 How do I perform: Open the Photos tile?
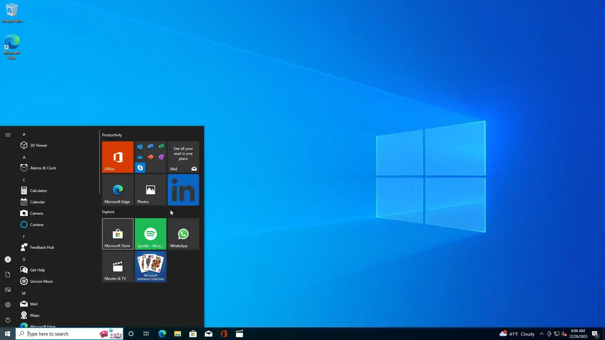pyautogui.click(x=150, y=190)
